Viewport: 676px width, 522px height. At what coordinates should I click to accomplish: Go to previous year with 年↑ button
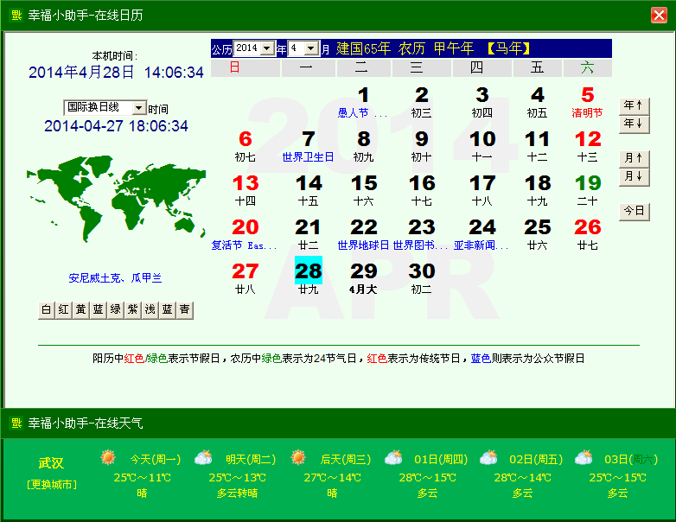634,105
